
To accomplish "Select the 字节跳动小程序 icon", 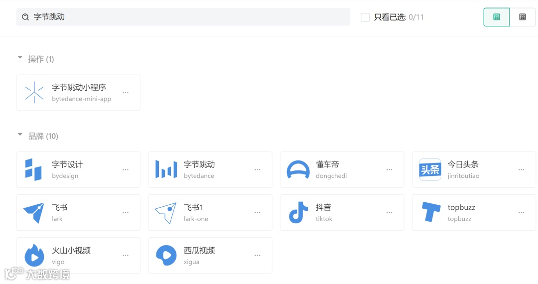I will [34, 93].
